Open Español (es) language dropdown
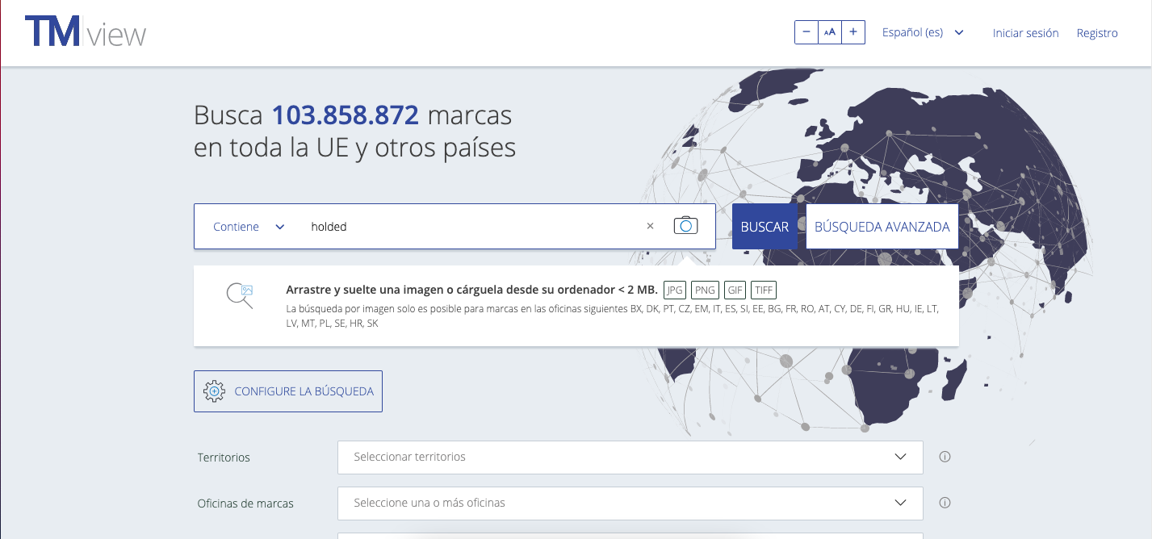 (x=923, y=32)
